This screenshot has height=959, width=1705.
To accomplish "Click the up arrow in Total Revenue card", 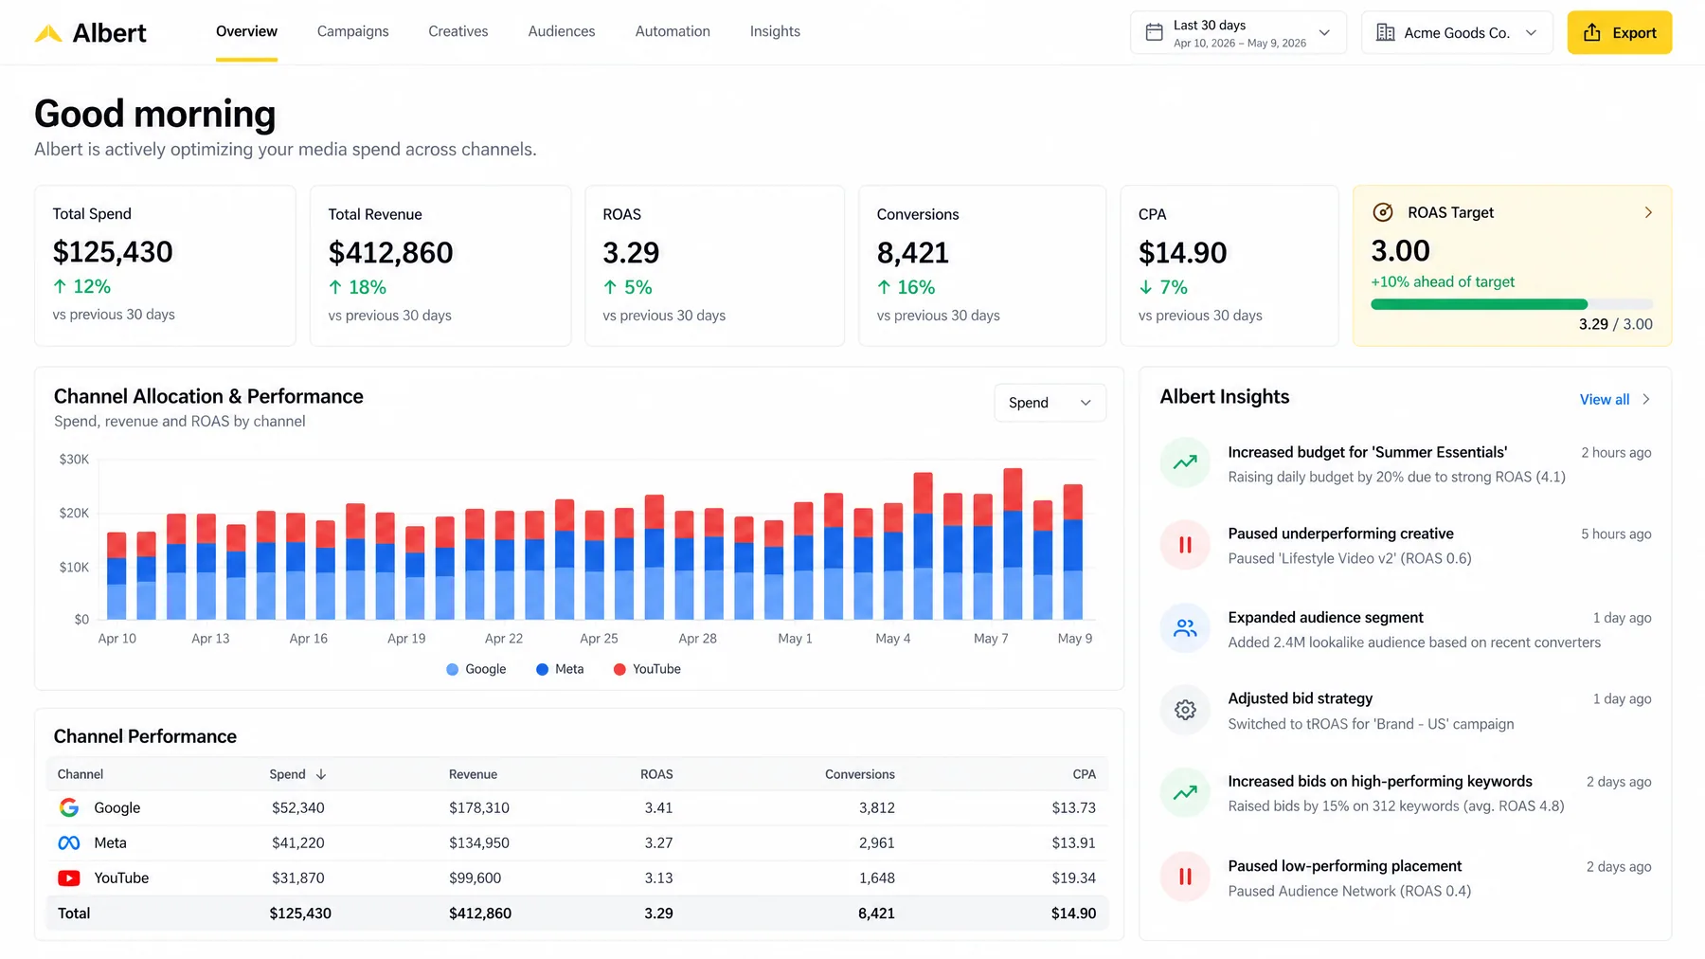I will coord(335,287).
